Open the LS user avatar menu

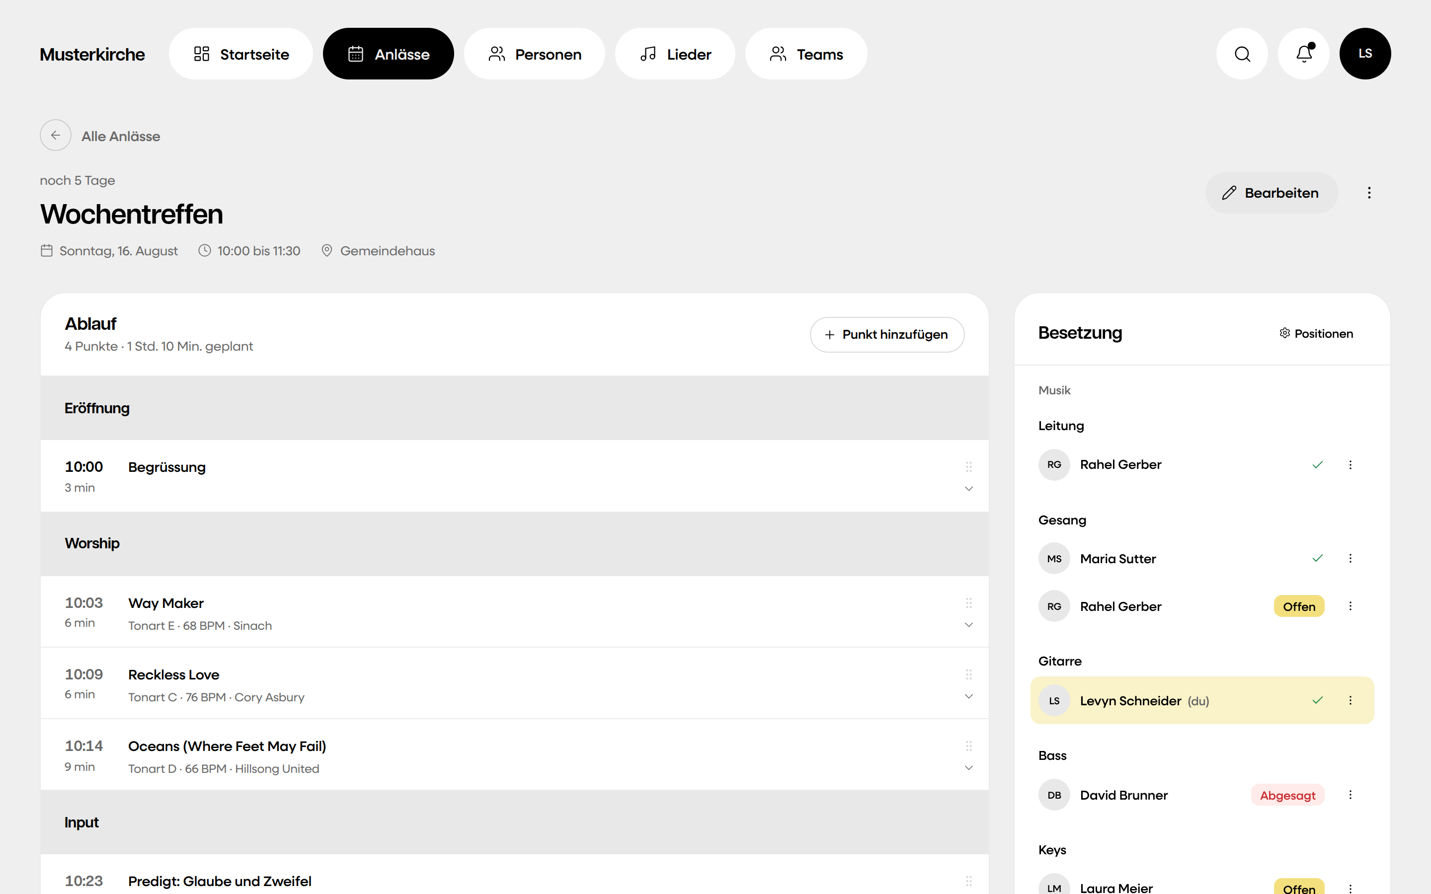tap(1365, 54)
